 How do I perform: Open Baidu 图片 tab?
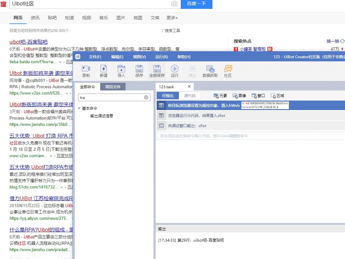click(x=121, y=18)
